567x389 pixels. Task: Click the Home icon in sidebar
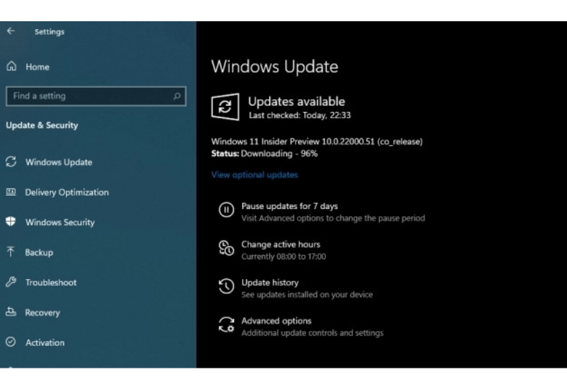pyautogui.click(x=11, y=67)
